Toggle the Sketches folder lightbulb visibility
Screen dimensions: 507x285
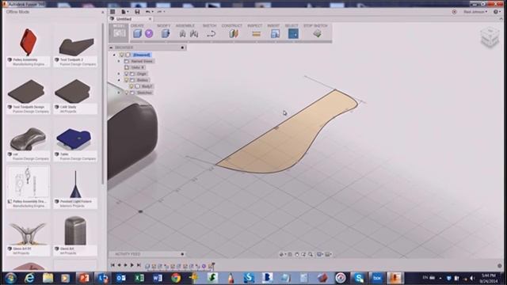click(127, 93)
